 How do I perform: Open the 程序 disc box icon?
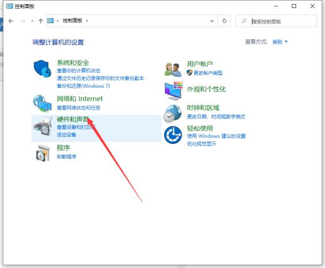tap(43, 153)
